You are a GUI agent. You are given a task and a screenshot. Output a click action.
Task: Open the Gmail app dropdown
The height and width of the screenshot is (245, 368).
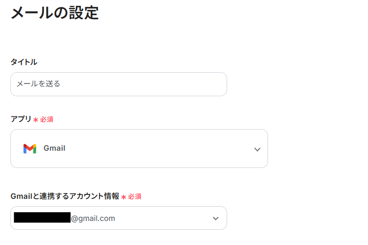coord(139,149)
